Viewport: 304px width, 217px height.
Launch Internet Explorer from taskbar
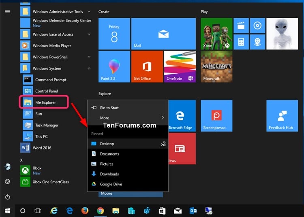click(x=54, y=211)
